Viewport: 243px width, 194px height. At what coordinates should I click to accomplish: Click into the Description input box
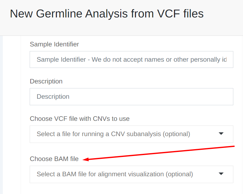pyautogui.click(x=131, y=97)
